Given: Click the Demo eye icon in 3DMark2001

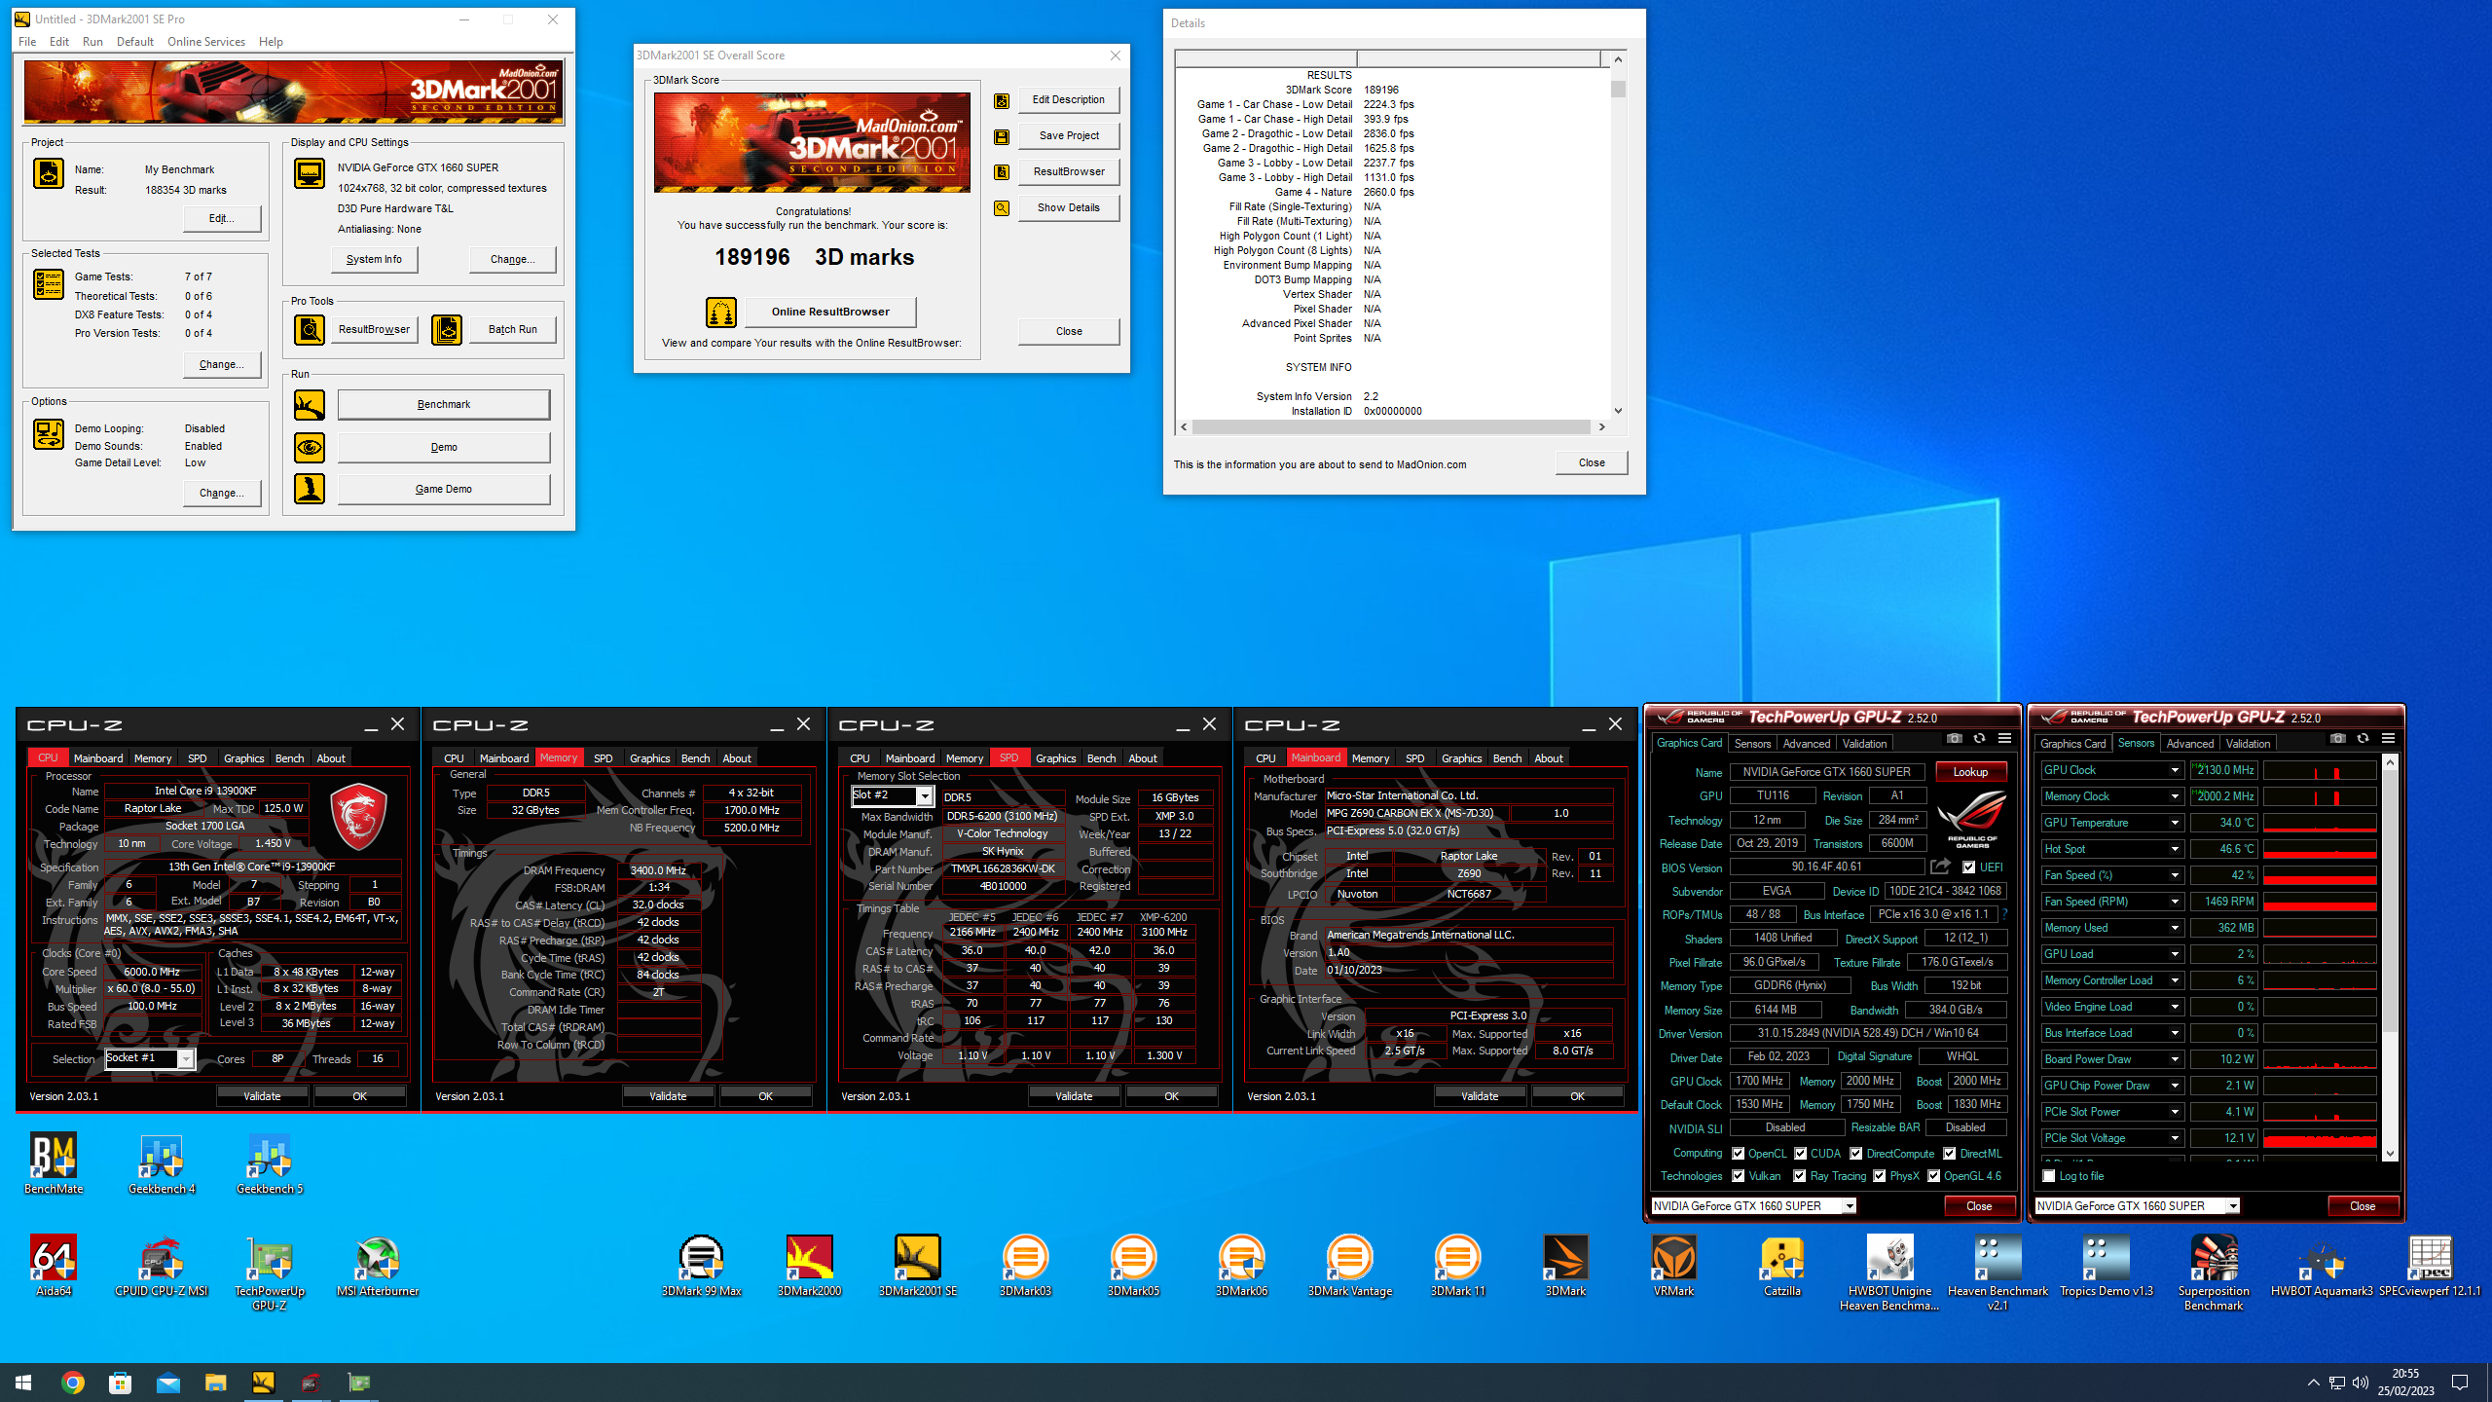Looking at the screenshot, I should 310,448.
